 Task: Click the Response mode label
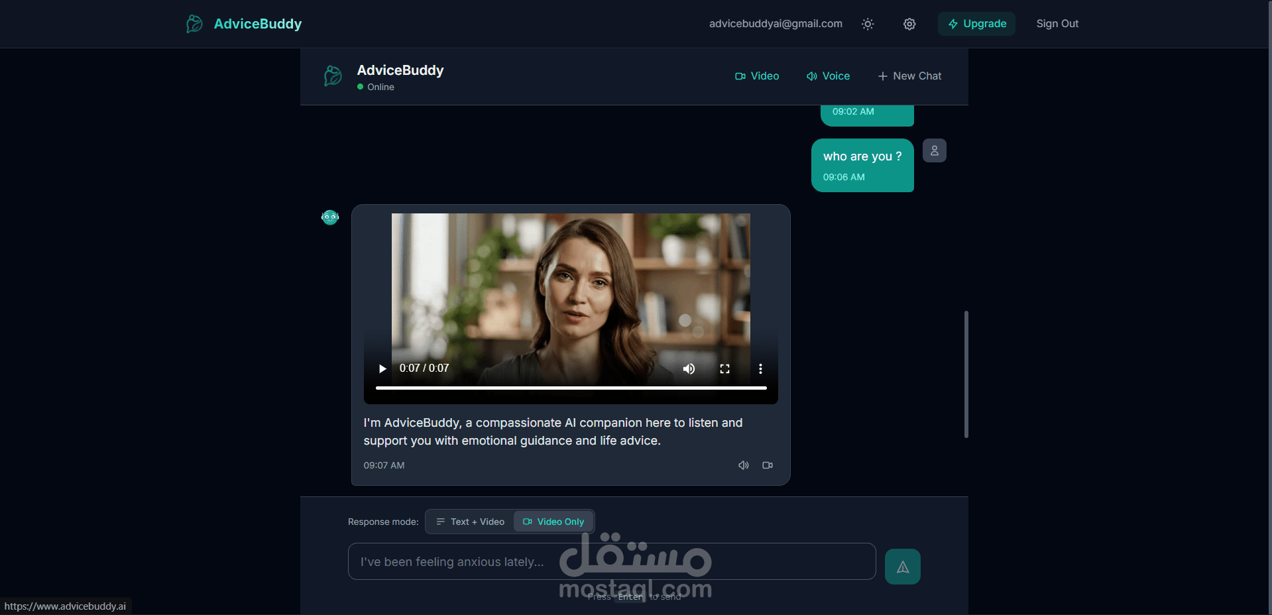pos(383,522)
